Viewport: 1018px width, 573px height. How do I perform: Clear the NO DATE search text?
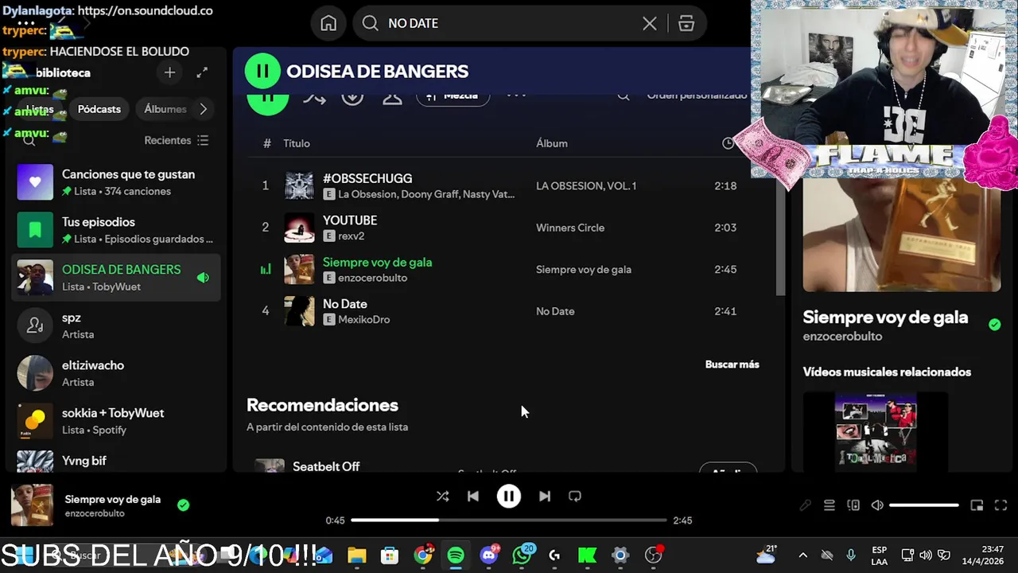(x=650, y=23)
